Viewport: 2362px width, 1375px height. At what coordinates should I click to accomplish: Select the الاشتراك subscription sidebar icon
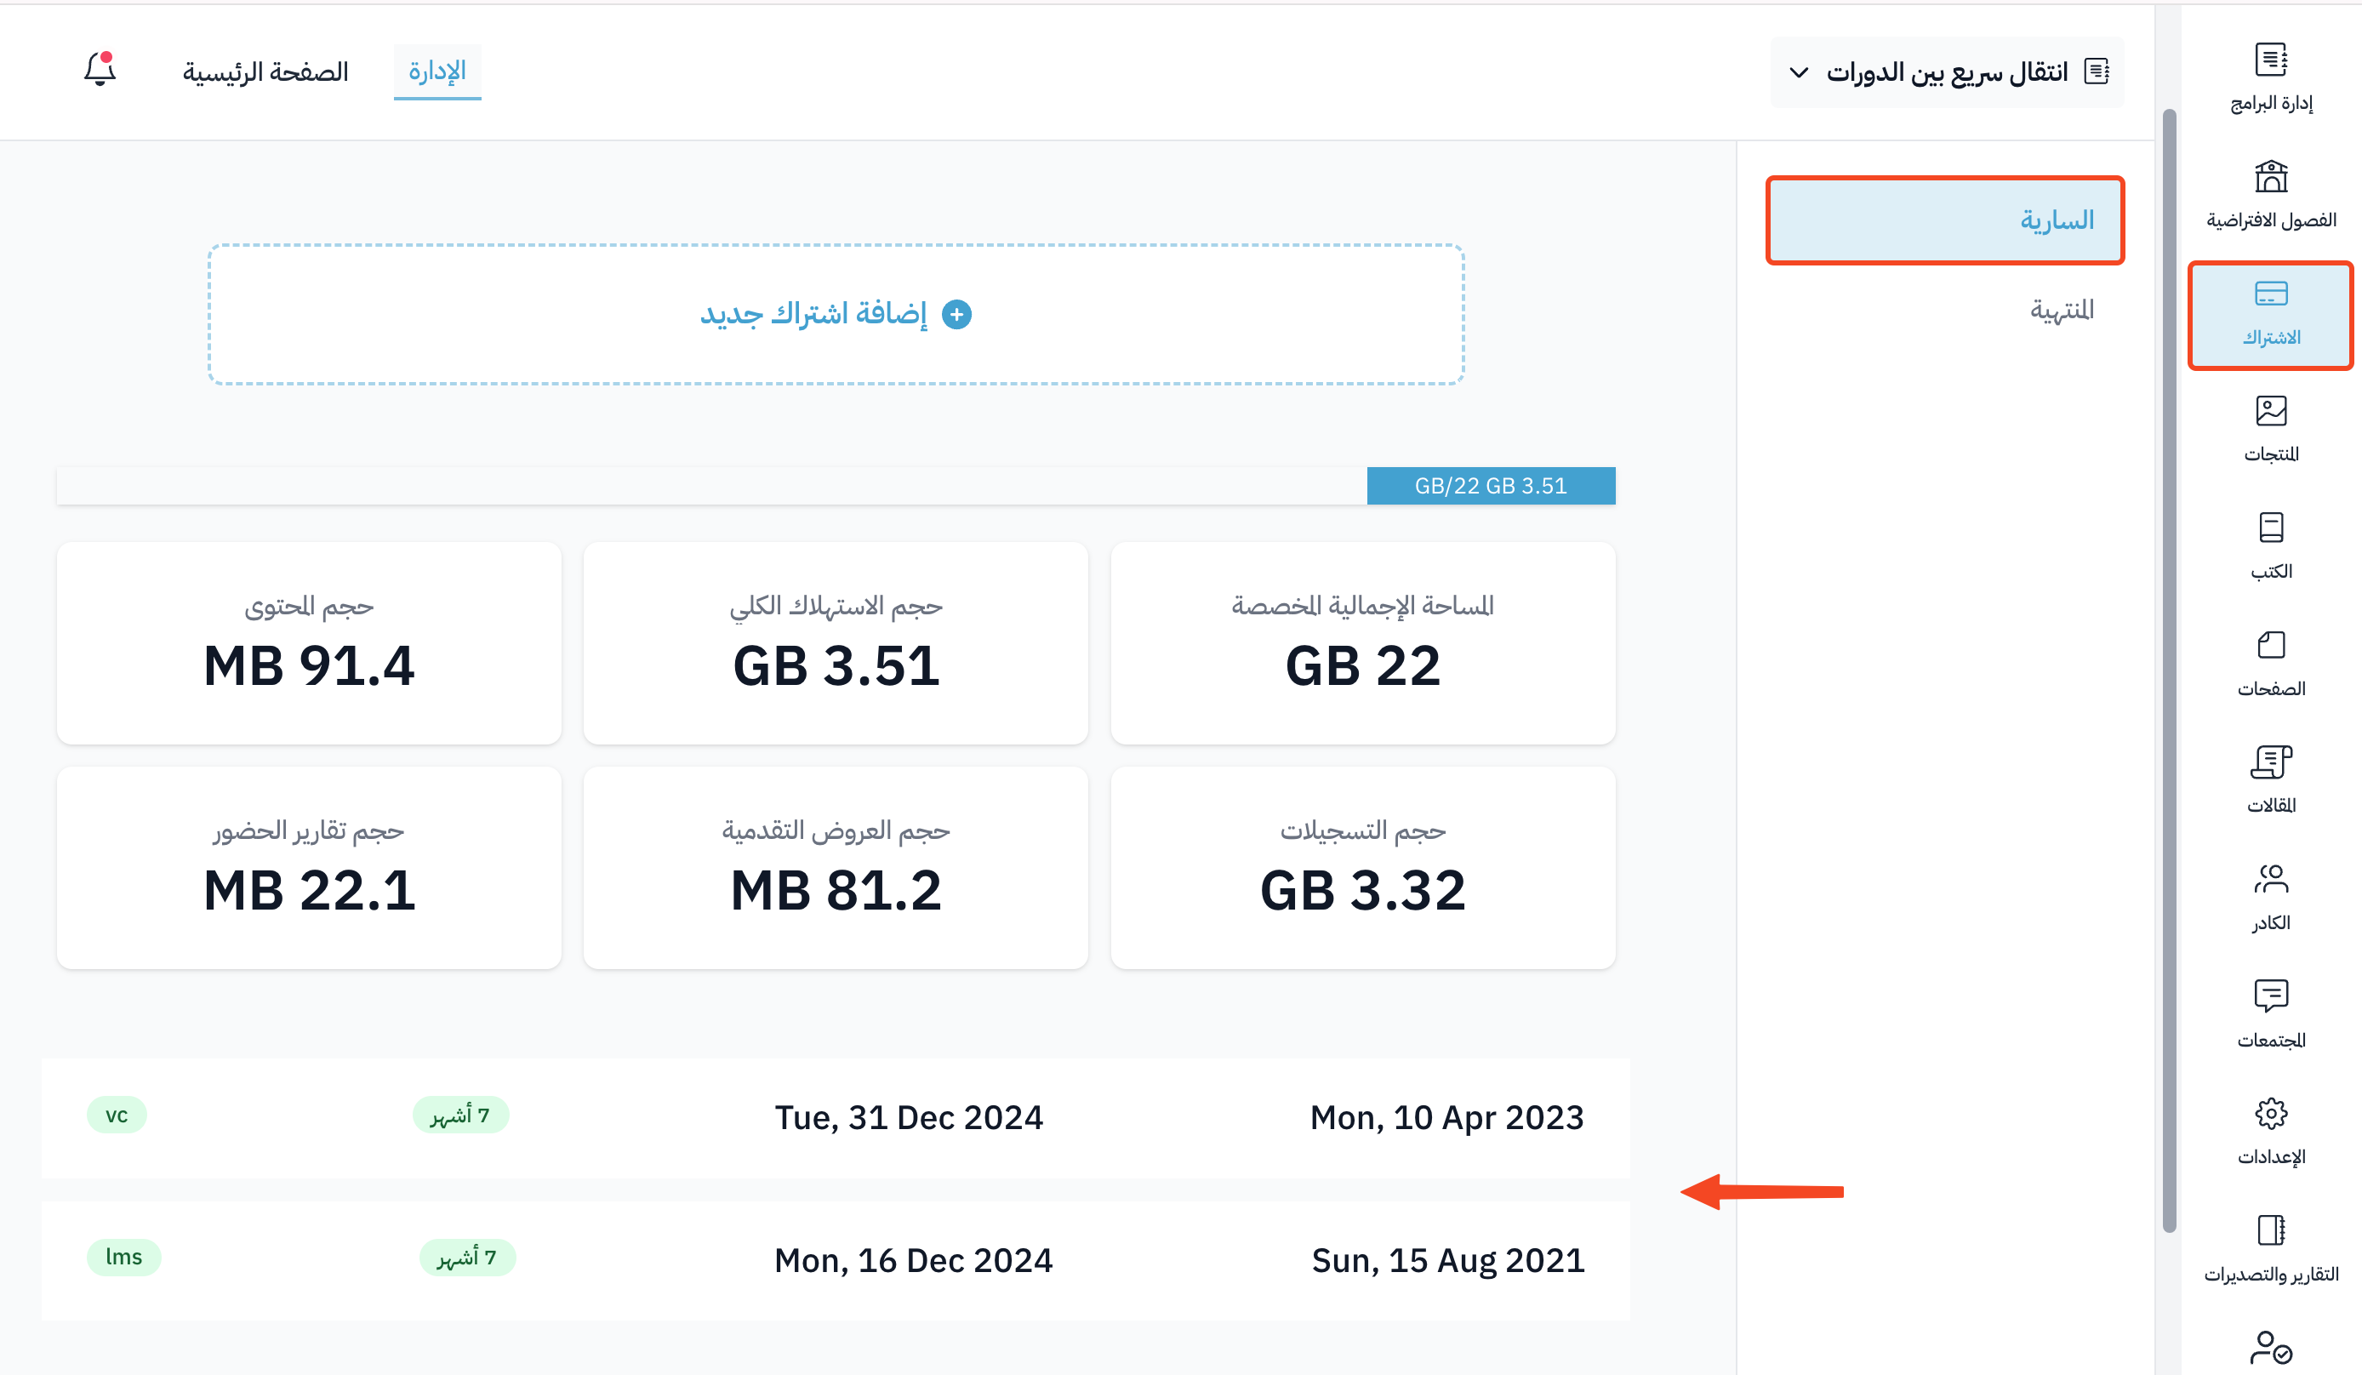[x=2270, y=294]
